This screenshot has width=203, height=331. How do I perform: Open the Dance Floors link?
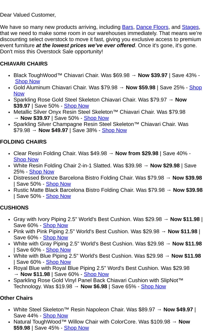click(x=152, y=27)
